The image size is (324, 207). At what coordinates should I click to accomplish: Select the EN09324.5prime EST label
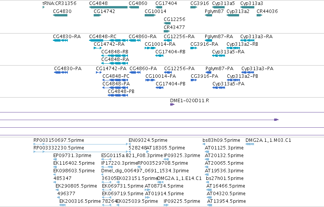[x=148, y=140]
